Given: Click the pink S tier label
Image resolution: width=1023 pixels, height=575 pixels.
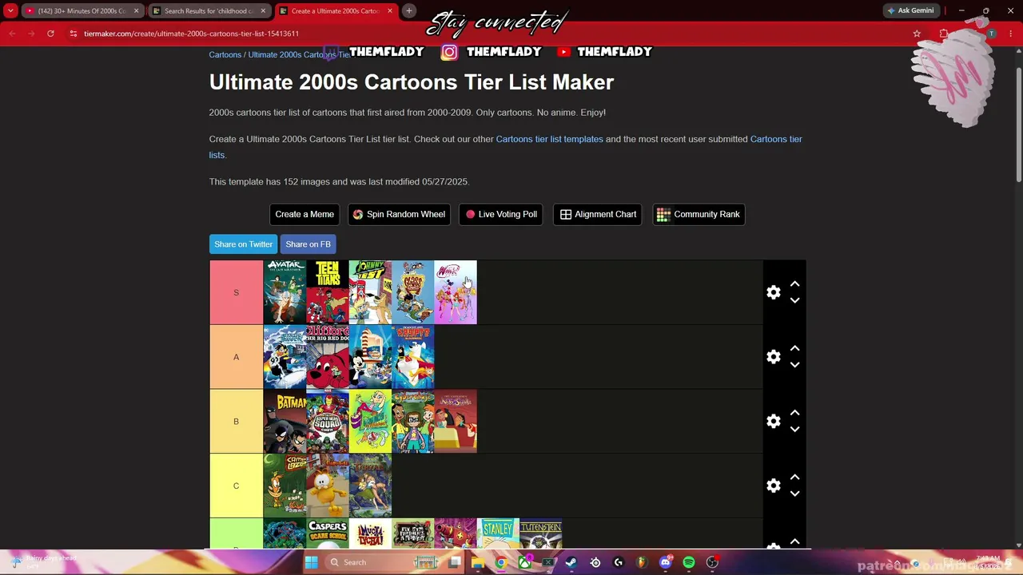Looking at the screenshot, I should click(x=236, y=292).
